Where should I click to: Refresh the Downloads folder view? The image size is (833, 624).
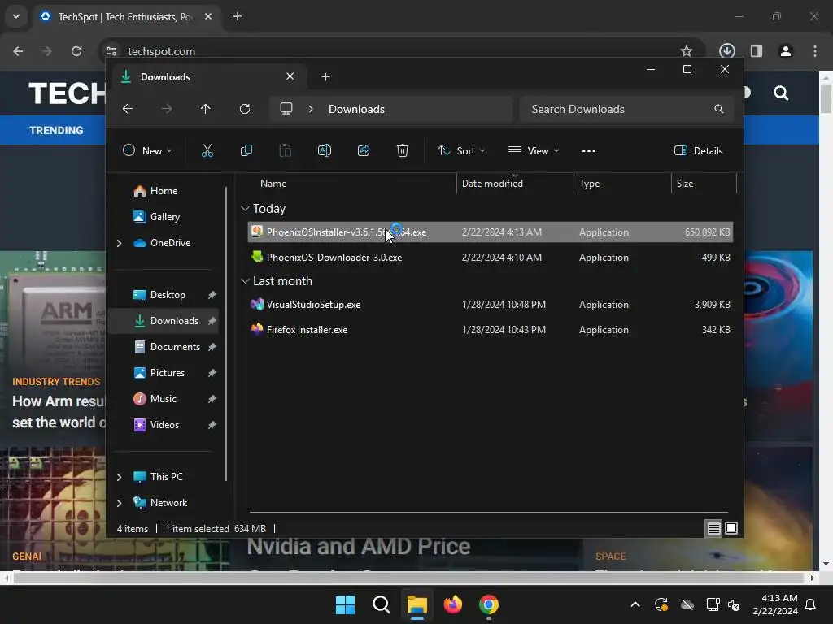point(245,109)
